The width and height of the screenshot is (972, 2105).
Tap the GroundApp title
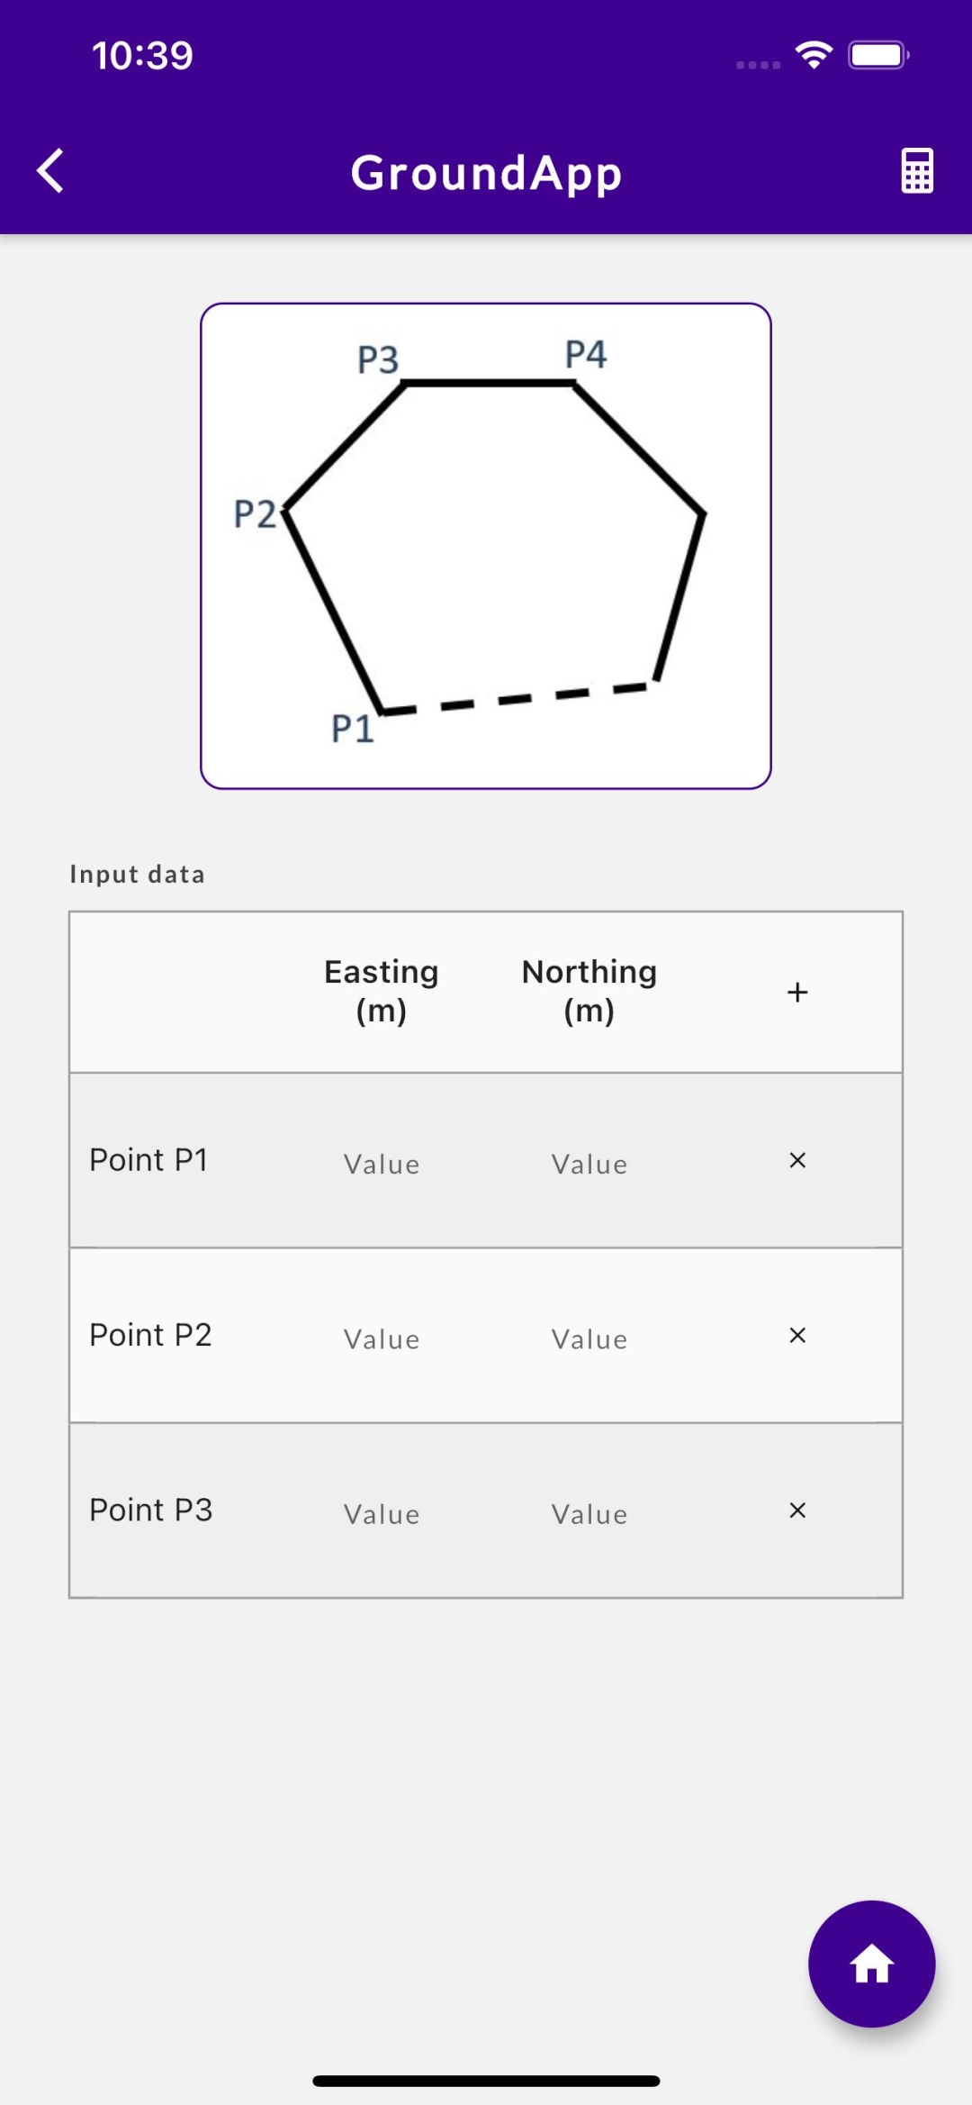pyautogui.click(x=486, y=172)
